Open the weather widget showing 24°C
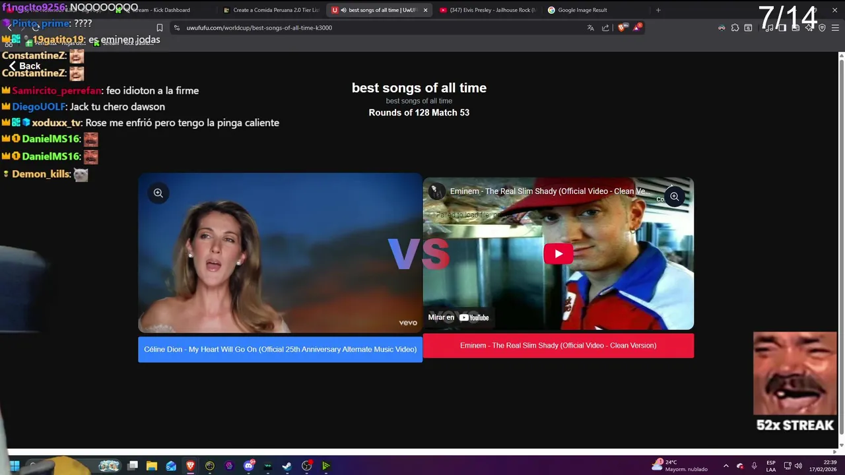Image resolution: width=845 pixels, height=475 pixels. [x=679, y=466]
